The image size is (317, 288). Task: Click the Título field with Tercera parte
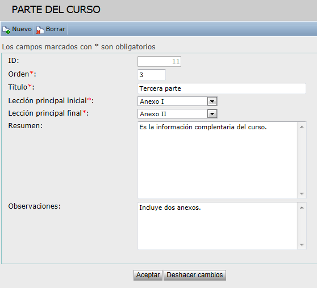[222, 88]
